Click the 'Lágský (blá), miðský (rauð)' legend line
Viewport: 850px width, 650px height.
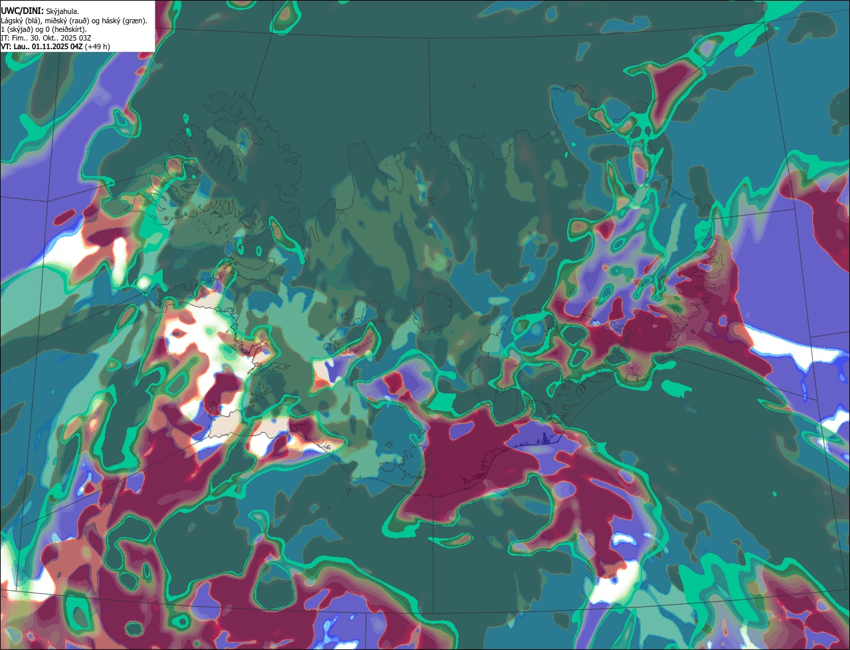74,21
